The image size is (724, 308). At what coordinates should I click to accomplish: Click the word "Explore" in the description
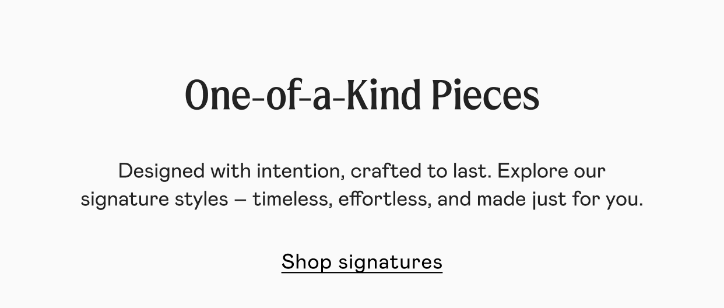pos(533,171)
